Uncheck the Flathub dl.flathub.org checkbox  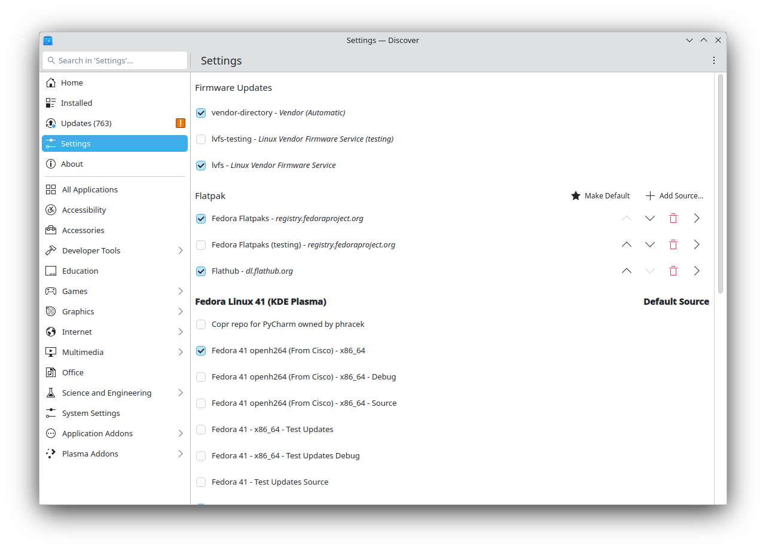(x=201, y=271)
